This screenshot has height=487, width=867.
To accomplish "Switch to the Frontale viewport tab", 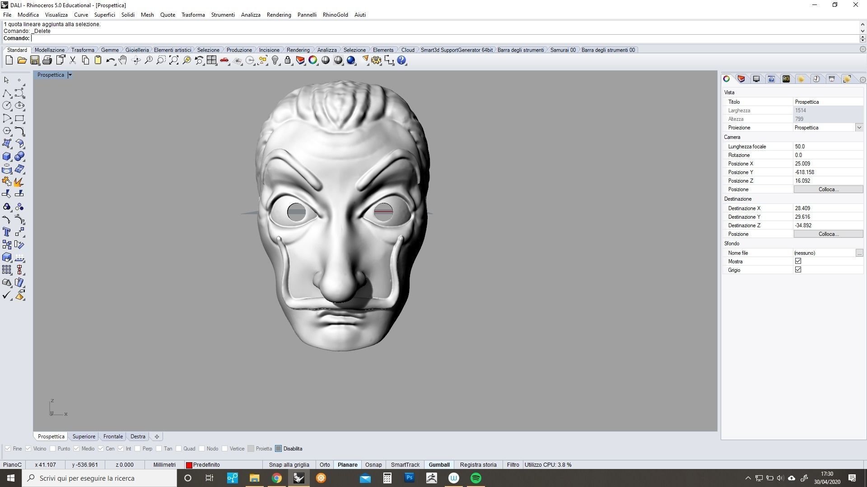I will point(113,436).
